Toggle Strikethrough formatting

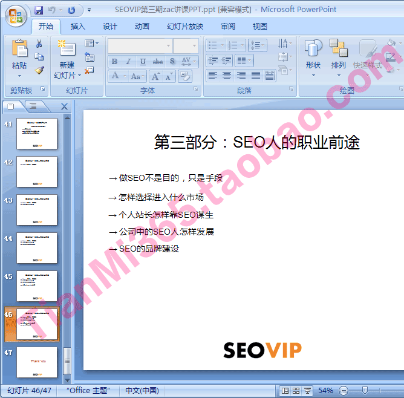coord(157,62)
